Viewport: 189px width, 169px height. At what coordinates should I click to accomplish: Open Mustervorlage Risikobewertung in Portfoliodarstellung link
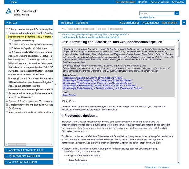[x=102, y=88]
